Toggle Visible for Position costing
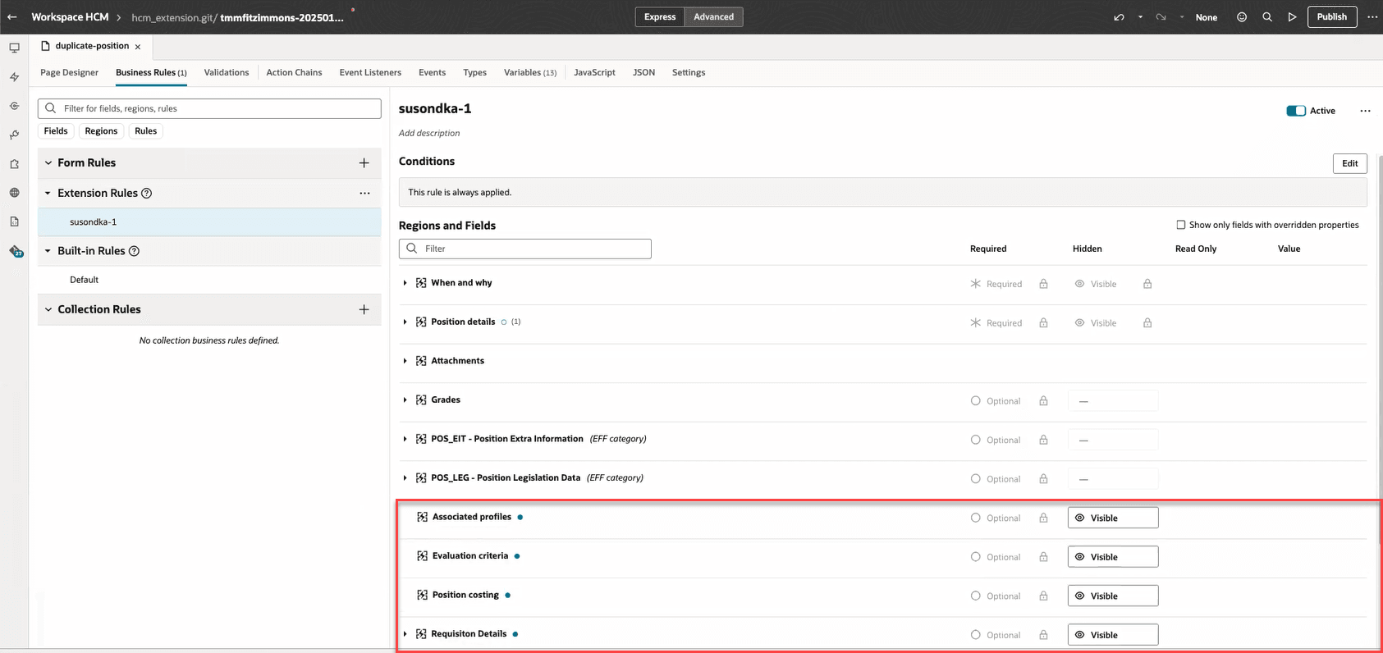This screenshot has height=653, width=1383. [1113, 596]
